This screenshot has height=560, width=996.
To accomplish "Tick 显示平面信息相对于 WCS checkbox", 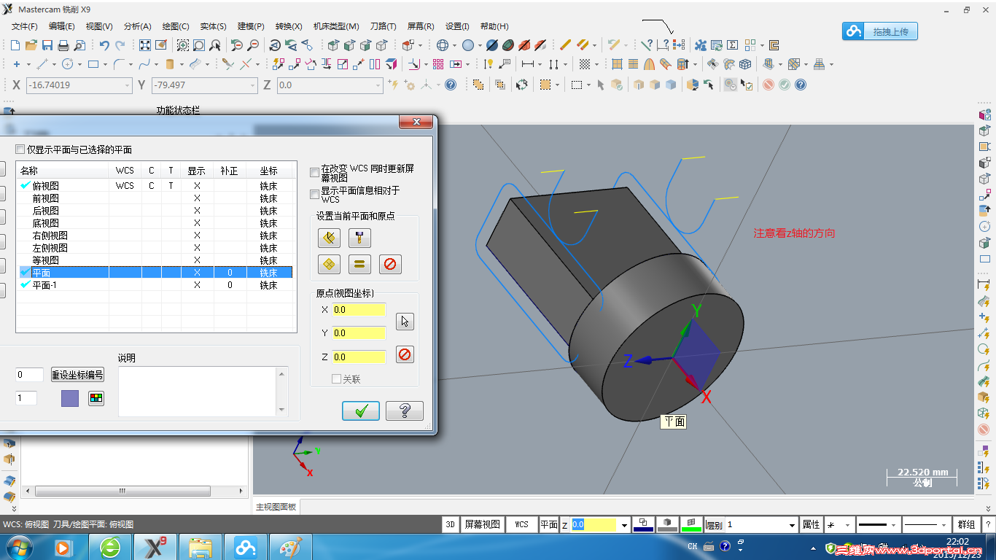I will click(315, 195).
